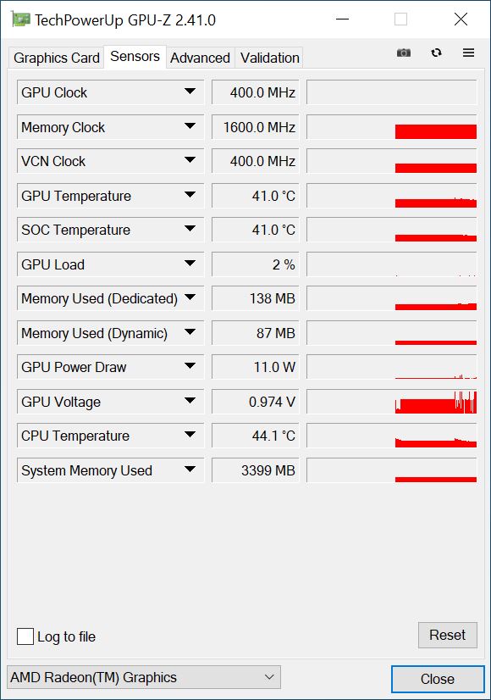The height and width of the screenshot is (700, 491).
Task: Click the camera screenshot icon
Action: click(x=404, y=53)
